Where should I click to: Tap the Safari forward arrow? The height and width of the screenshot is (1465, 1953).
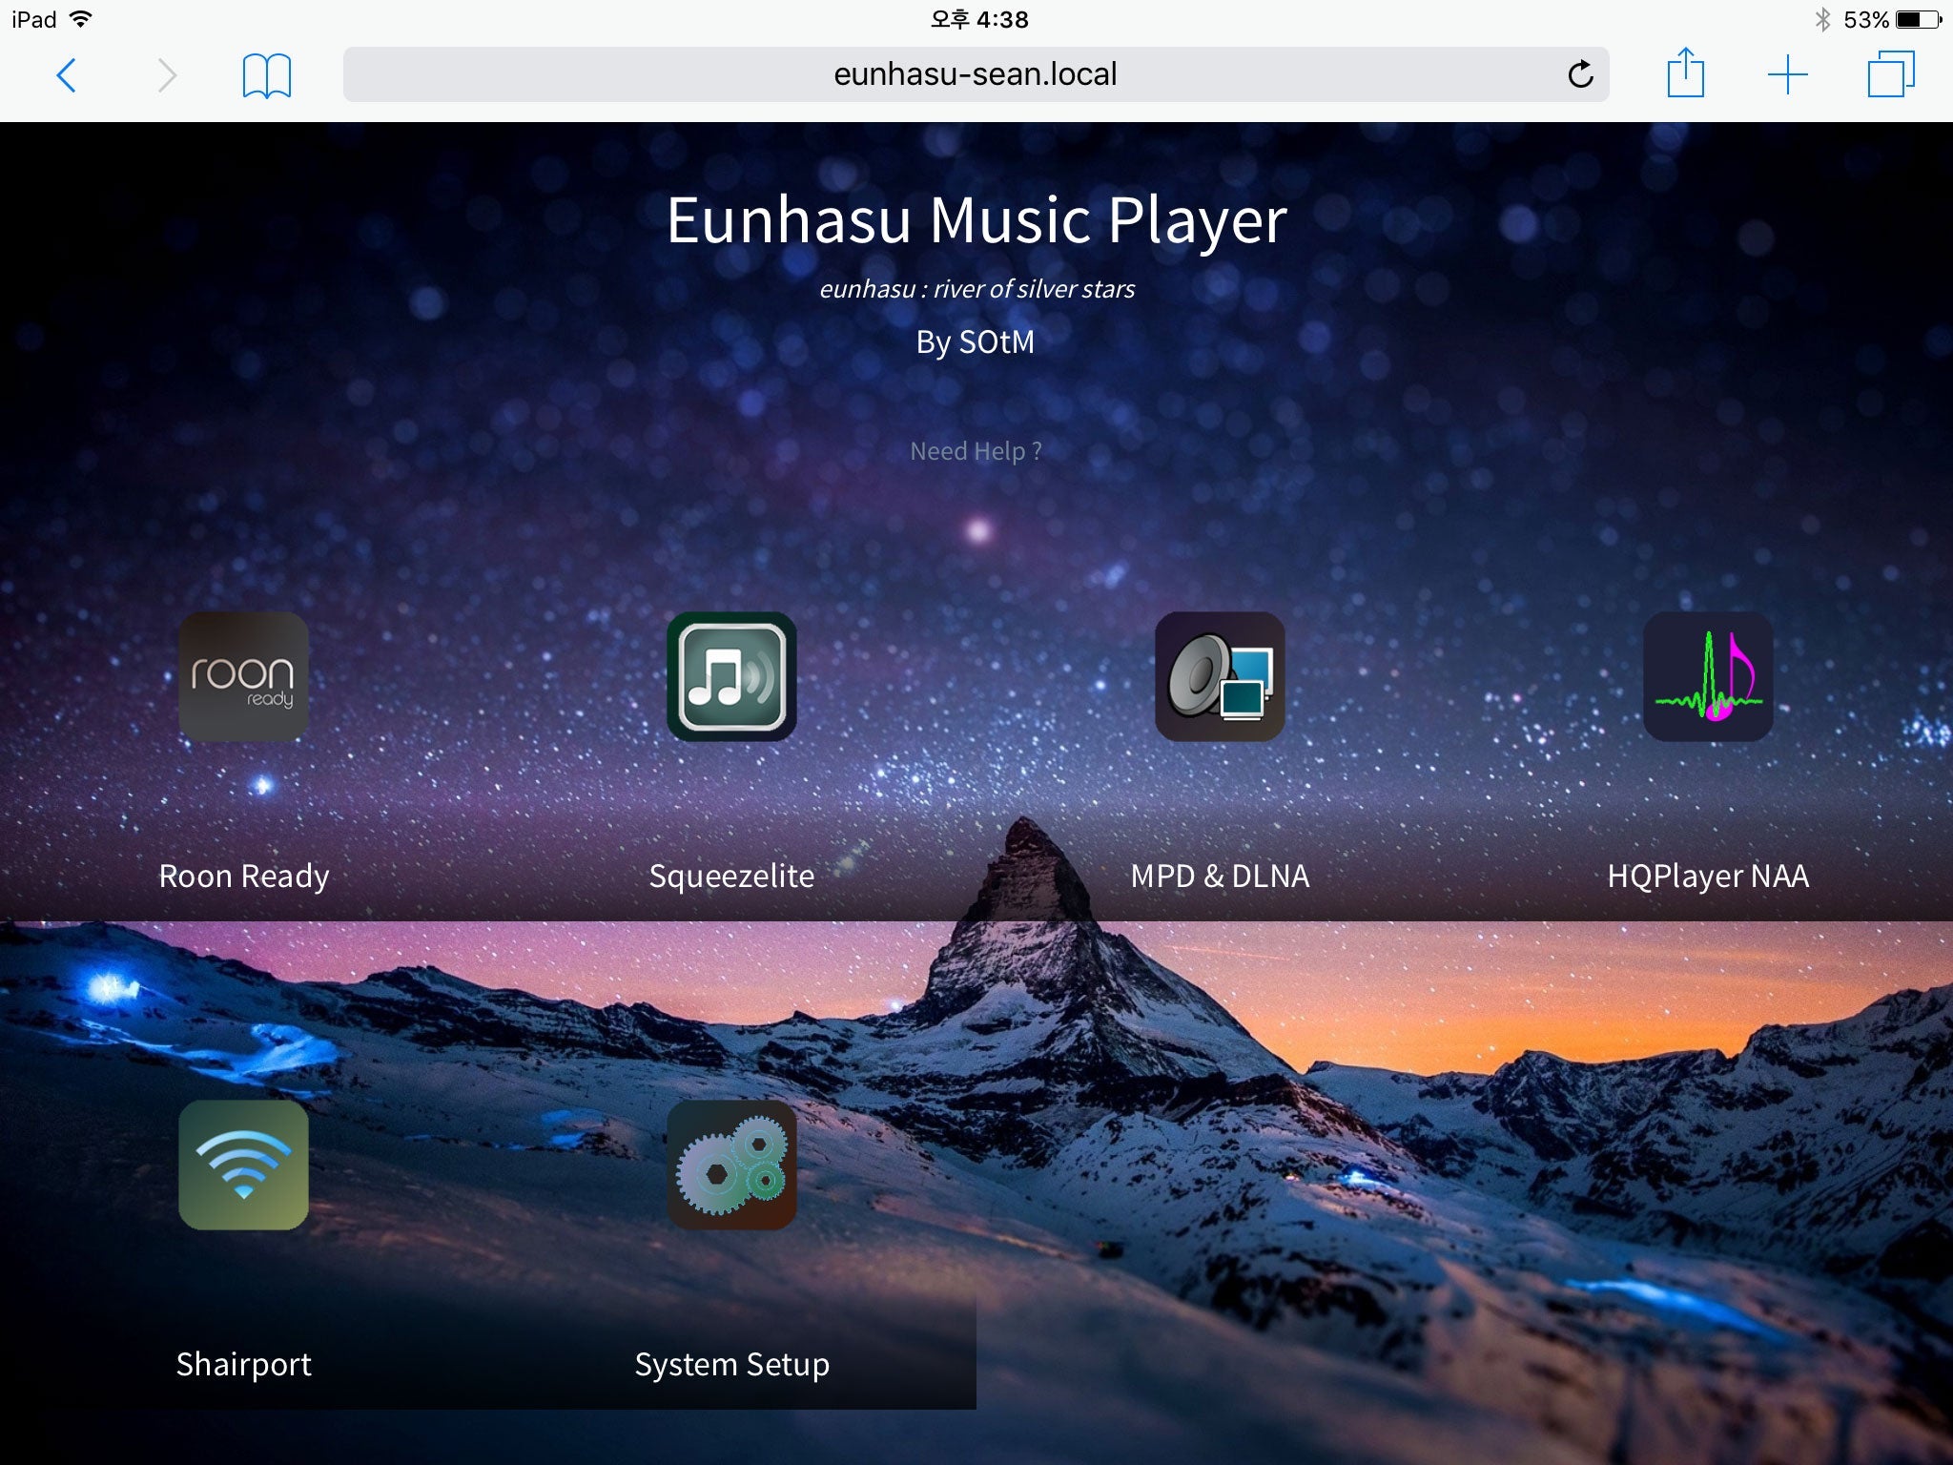pyautogui.click(x=167, y=74)
